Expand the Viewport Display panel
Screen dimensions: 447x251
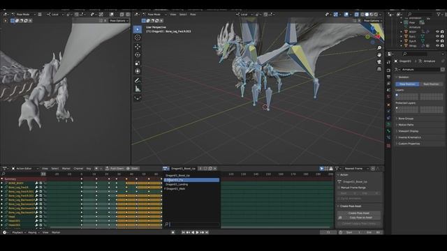(408, 131)
